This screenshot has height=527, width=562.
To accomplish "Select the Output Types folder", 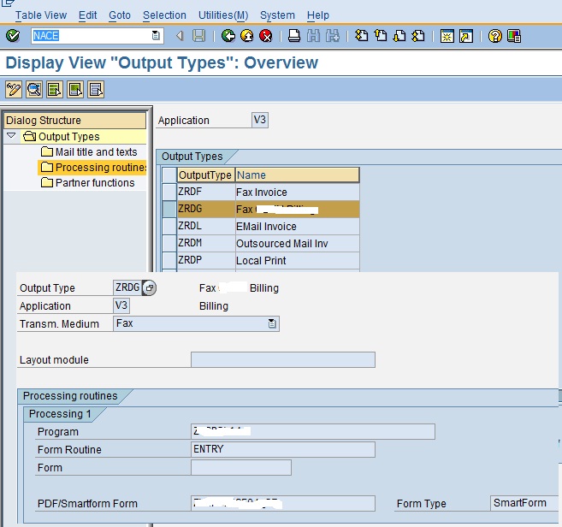I will pos(62,137).
